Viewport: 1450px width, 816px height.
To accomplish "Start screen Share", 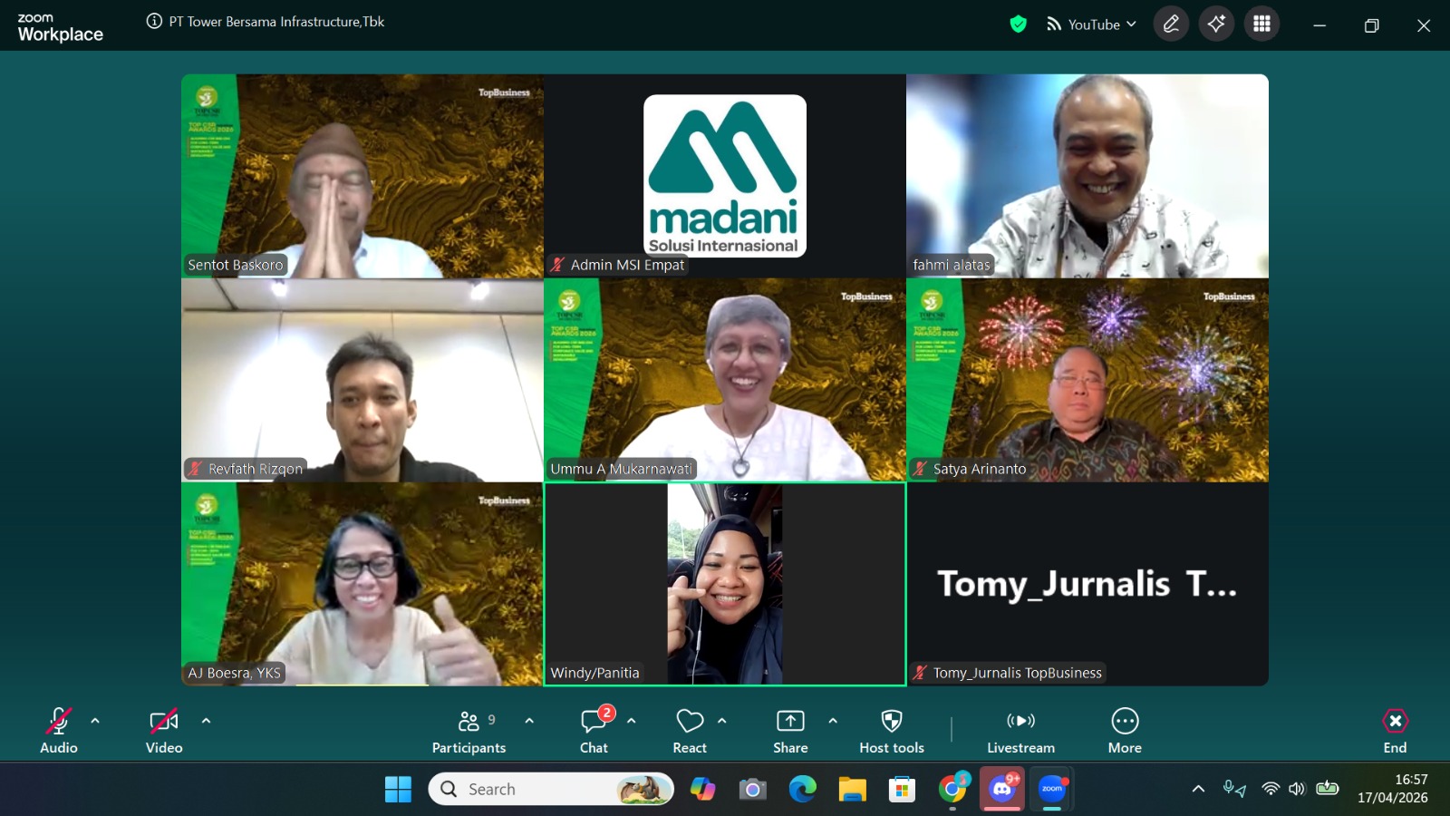I will (790, 731).
